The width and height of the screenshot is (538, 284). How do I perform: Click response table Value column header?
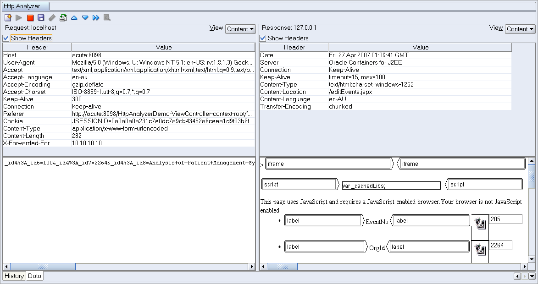point(420,47)
